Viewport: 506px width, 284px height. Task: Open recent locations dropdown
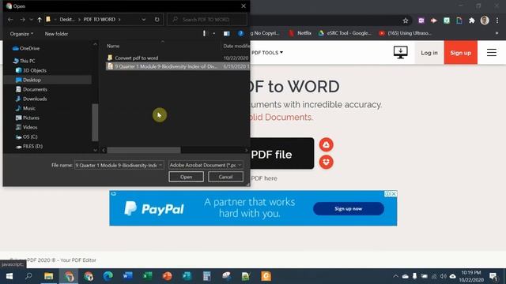31,20
